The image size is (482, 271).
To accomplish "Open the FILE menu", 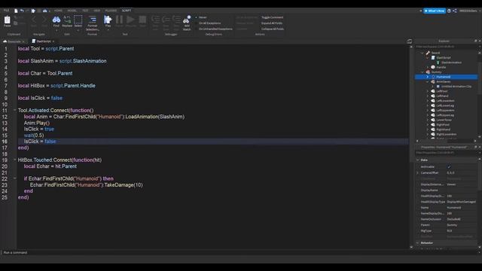I will coord(6,11).
